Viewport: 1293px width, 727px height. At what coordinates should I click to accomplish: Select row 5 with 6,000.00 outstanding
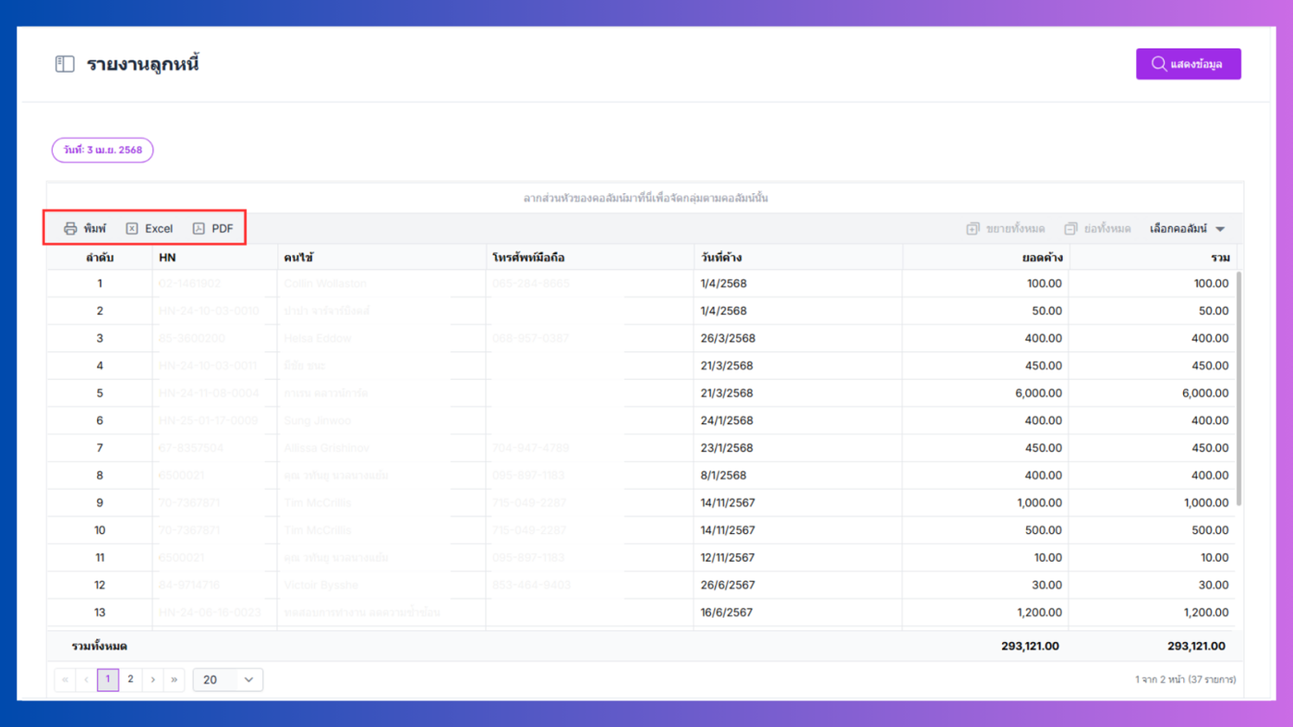tap(642, 393)
